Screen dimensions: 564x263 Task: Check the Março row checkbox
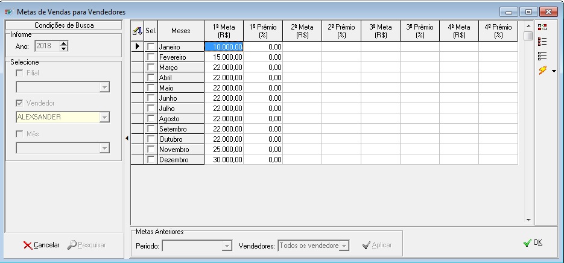click(151, 68)
